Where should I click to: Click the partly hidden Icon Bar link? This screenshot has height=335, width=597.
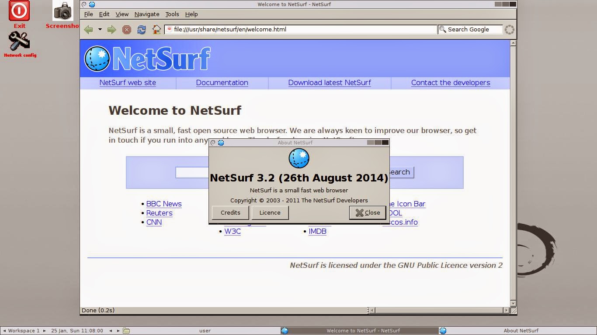(407, 204)
